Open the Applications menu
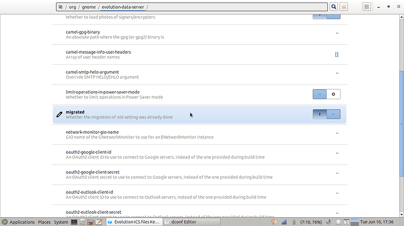This screenshot has height=226, width=404. [22, 222]
